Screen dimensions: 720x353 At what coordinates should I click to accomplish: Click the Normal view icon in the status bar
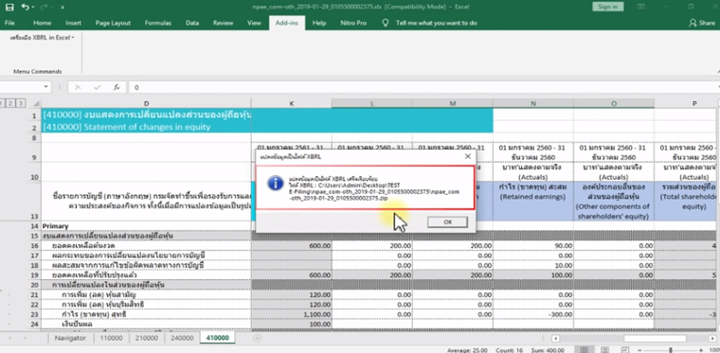coord(585,350)
